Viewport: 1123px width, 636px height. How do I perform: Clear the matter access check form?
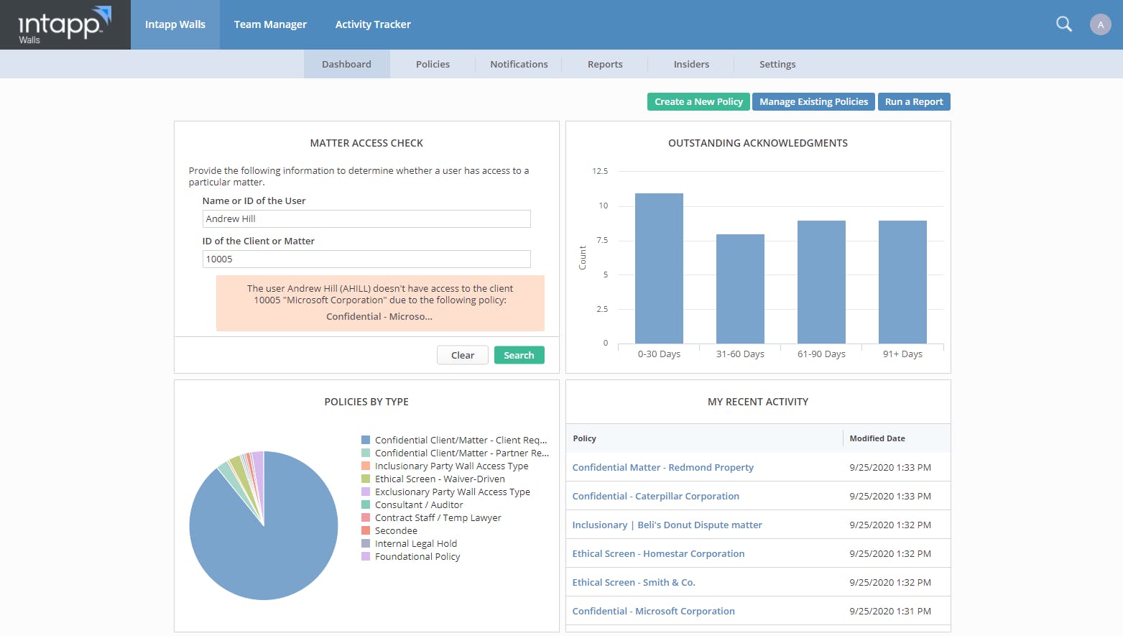(462, 355)
